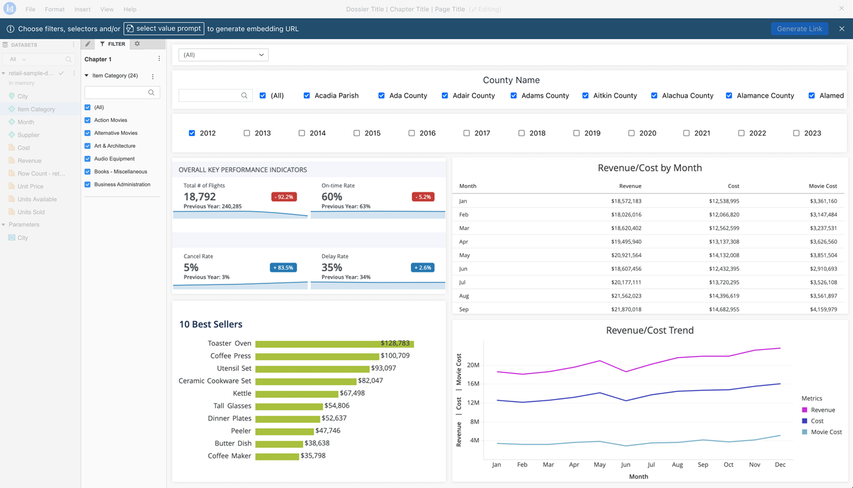This screenshot has width=853, height=488.
Task: Click search icon in Item Category filter
Action: click(x=151, y=93)
